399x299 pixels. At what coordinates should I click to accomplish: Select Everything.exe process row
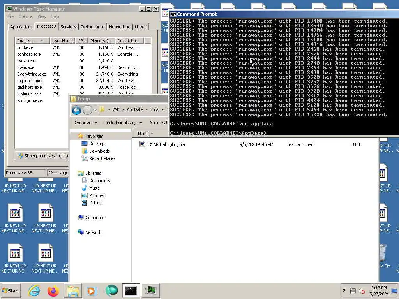[x=83, y=74]
